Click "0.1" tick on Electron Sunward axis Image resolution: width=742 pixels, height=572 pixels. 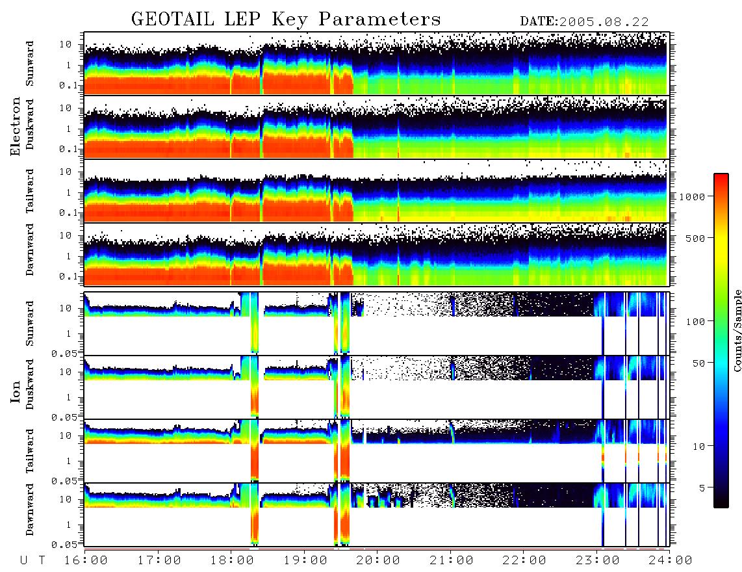tap(69, 86)
